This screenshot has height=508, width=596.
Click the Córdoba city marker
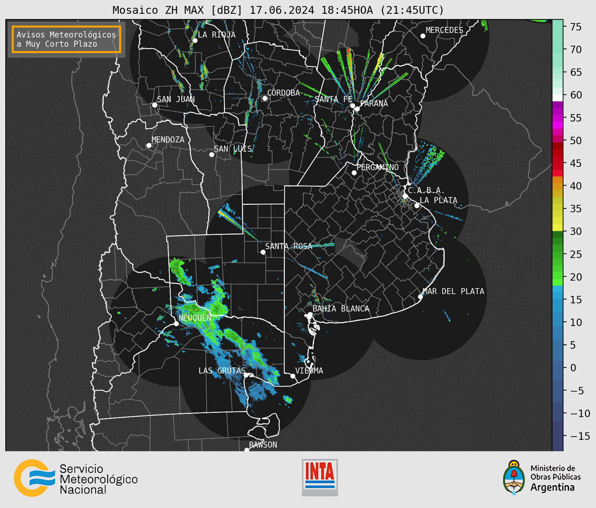tap(265, 98)
